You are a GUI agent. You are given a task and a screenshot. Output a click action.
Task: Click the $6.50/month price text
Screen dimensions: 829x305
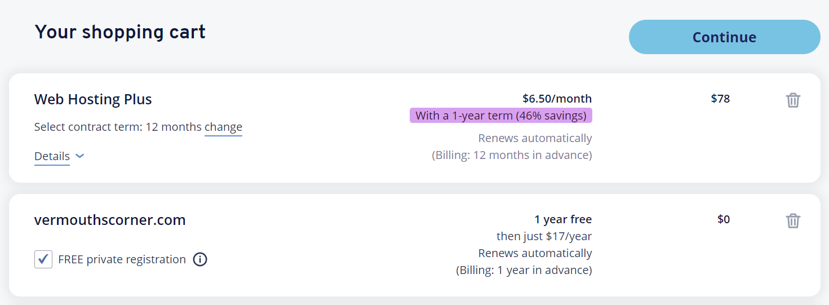[x=557, y=99]
